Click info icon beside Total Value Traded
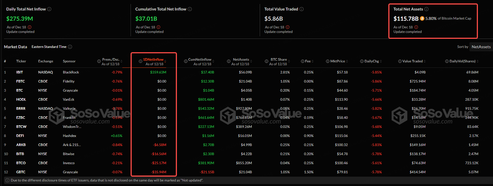493x186 pixels. click(x=302, y=9)
